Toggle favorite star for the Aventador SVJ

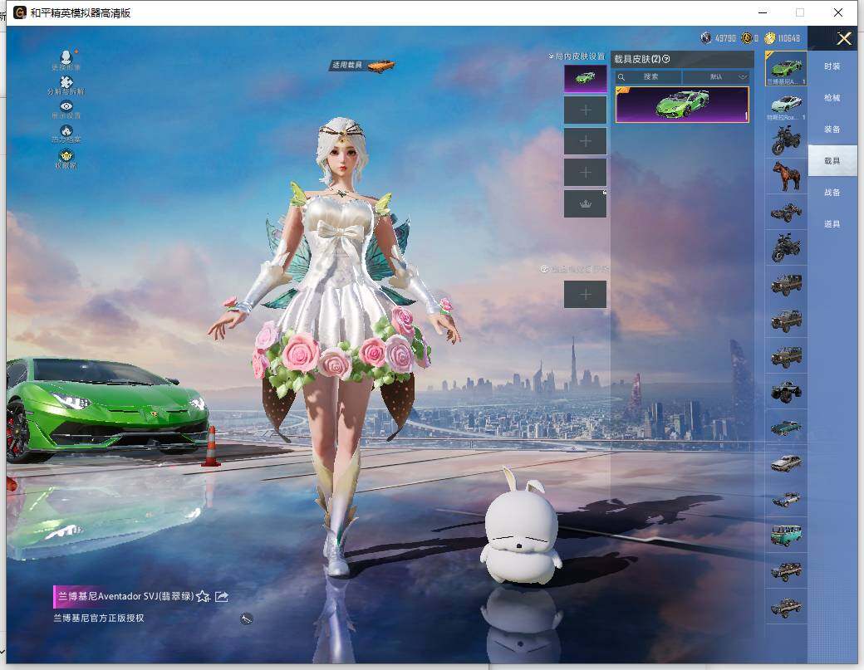coord(203,596)
